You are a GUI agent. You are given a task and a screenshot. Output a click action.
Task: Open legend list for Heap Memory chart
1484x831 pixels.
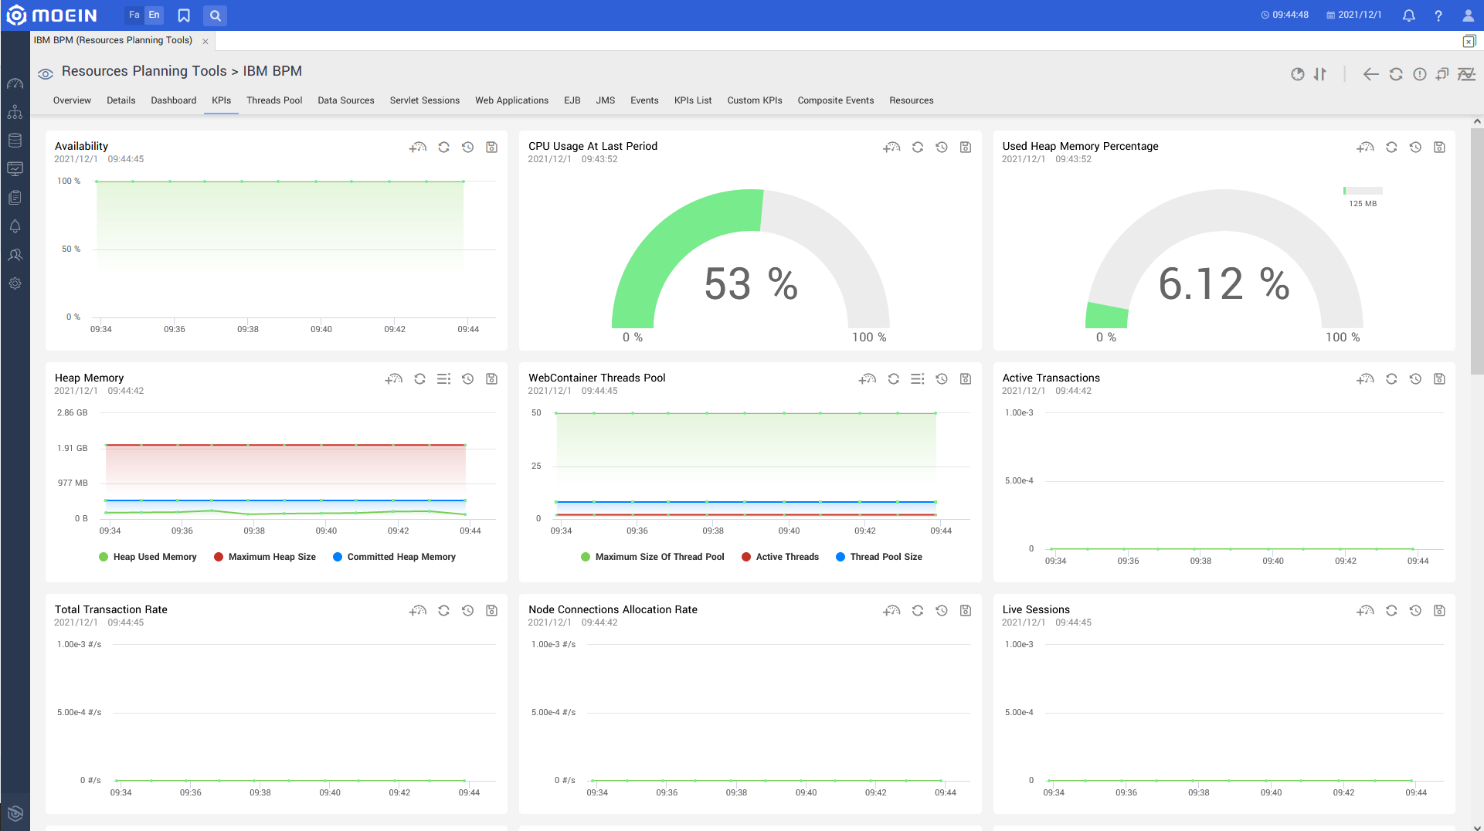[443, 379]
